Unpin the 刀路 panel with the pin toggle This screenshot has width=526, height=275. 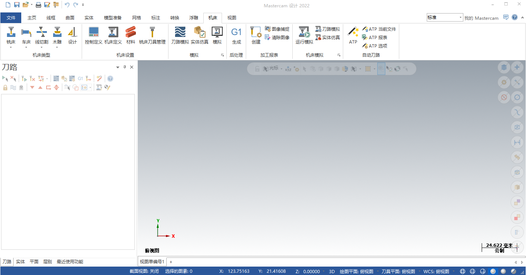[124, 67]
